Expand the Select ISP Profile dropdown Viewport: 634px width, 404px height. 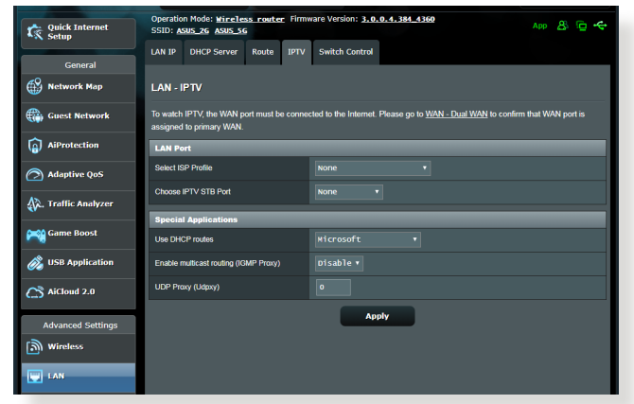coord(372,168)
